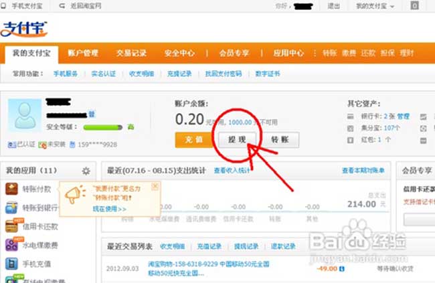Screen dimensions: 435x283
Task: Open the 安全中心 tab
Action: tap(179, 53)
